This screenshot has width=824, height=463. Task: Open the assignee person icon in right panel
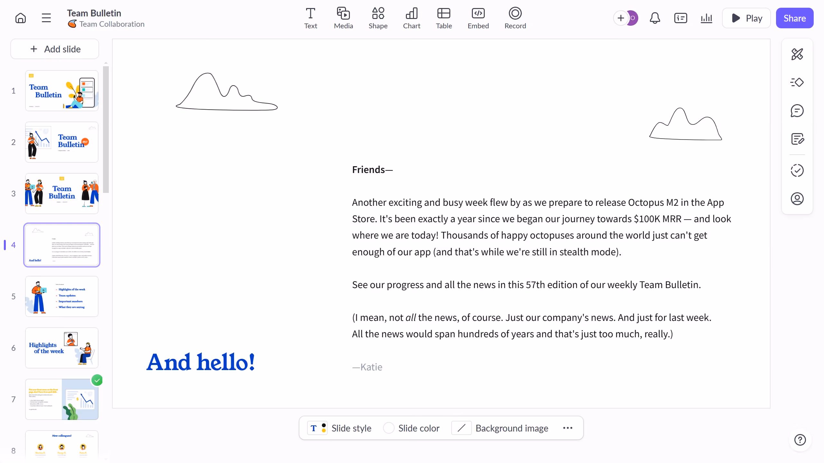click(797, 199)
